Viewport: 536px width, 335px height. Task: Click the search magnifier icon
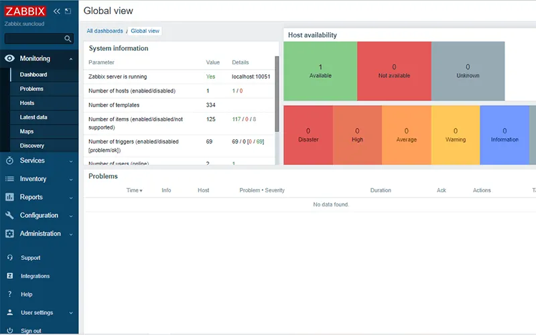[68, 39]
